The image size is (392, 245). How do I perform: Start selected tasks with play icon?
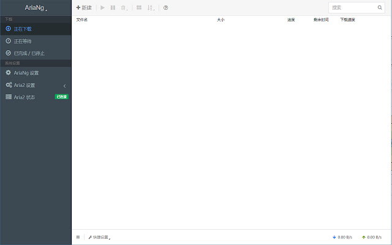102,8
